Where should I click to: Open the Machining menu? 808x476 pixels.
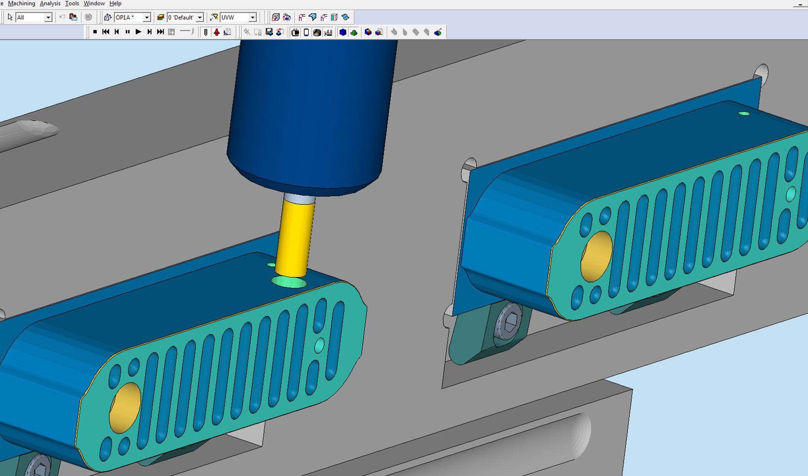21,3
